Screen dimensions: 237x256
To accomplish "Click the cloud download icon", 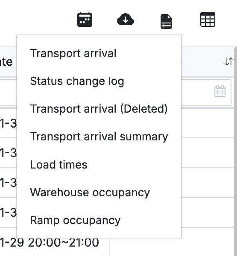I will tap(126, 19).
